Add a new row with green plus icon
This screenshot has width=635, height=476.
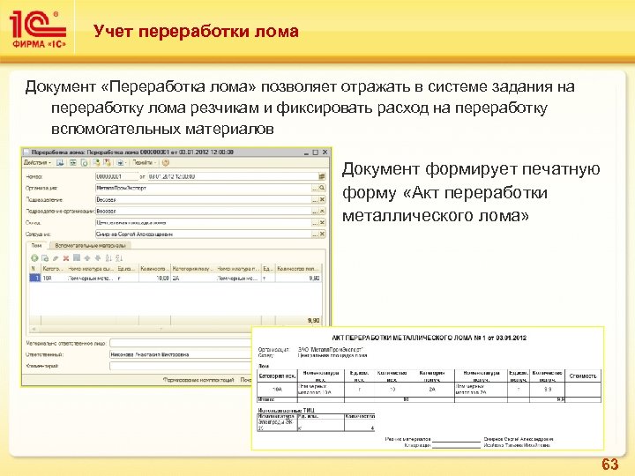tap(34, 257)
